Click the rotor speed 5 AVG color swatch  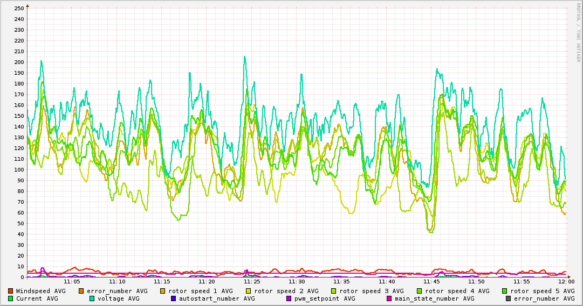[505, 291]
